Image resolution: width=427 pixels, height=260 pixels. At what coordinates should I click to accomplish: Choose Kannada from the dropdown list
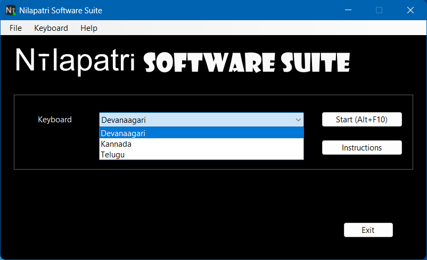tap(201, 144)
